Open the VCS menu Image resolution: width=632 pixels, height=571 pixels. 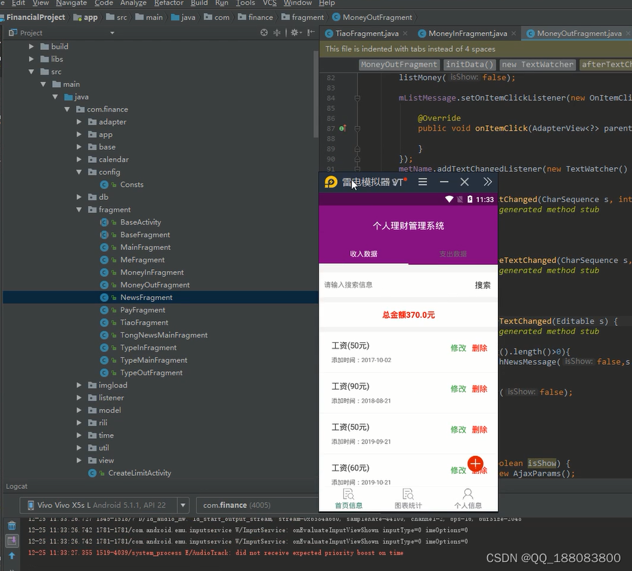(269, 3)
